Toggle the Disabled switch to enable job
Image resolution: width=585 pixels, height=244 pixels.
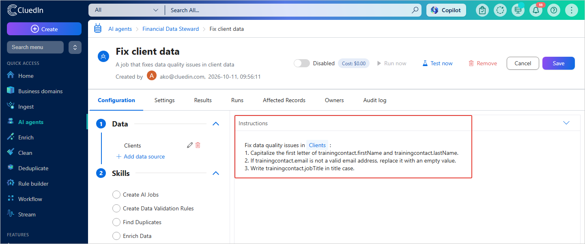coord(301,63)
